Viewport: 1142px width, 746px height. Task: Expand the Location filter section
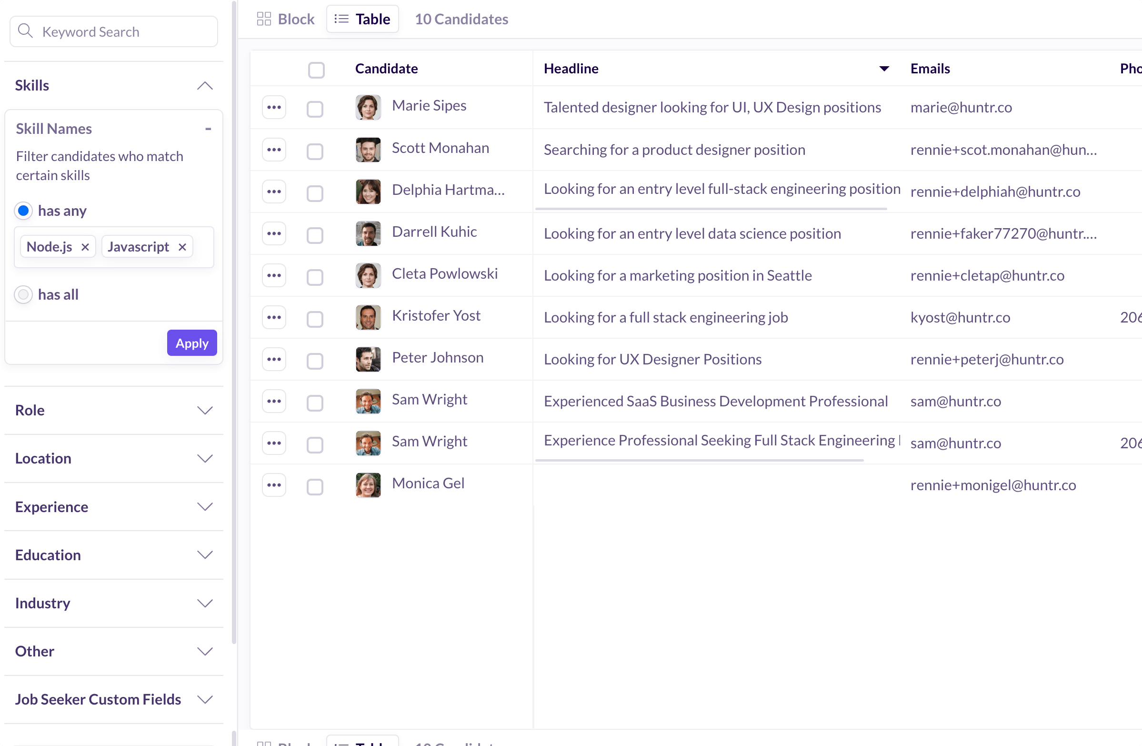[x=204, y=458]
